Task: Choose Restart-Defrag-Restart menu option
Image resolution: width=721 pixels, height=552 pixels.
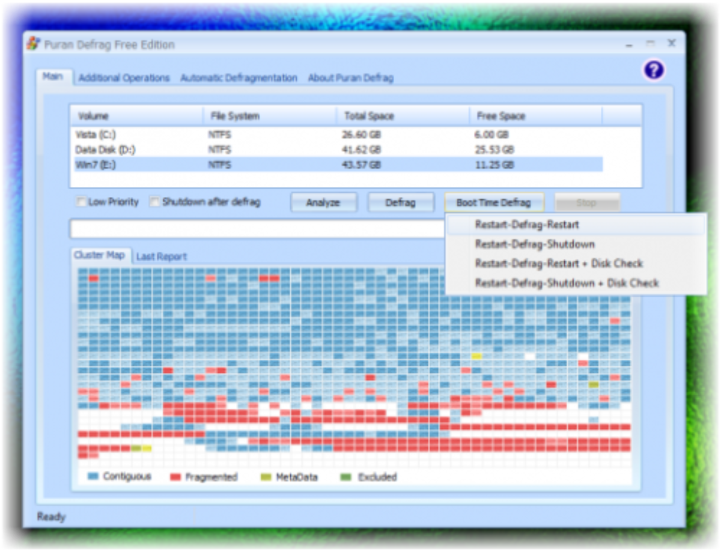Action: [x=576, y=225]
